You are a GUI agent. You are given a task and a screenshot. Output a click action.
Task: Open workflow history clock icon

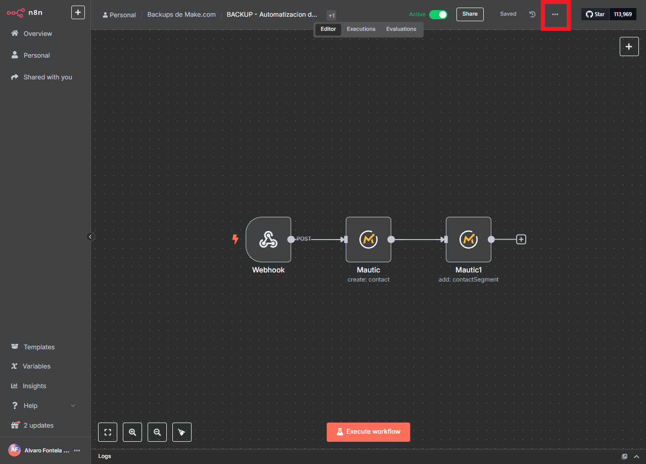[x=532, y=14]
